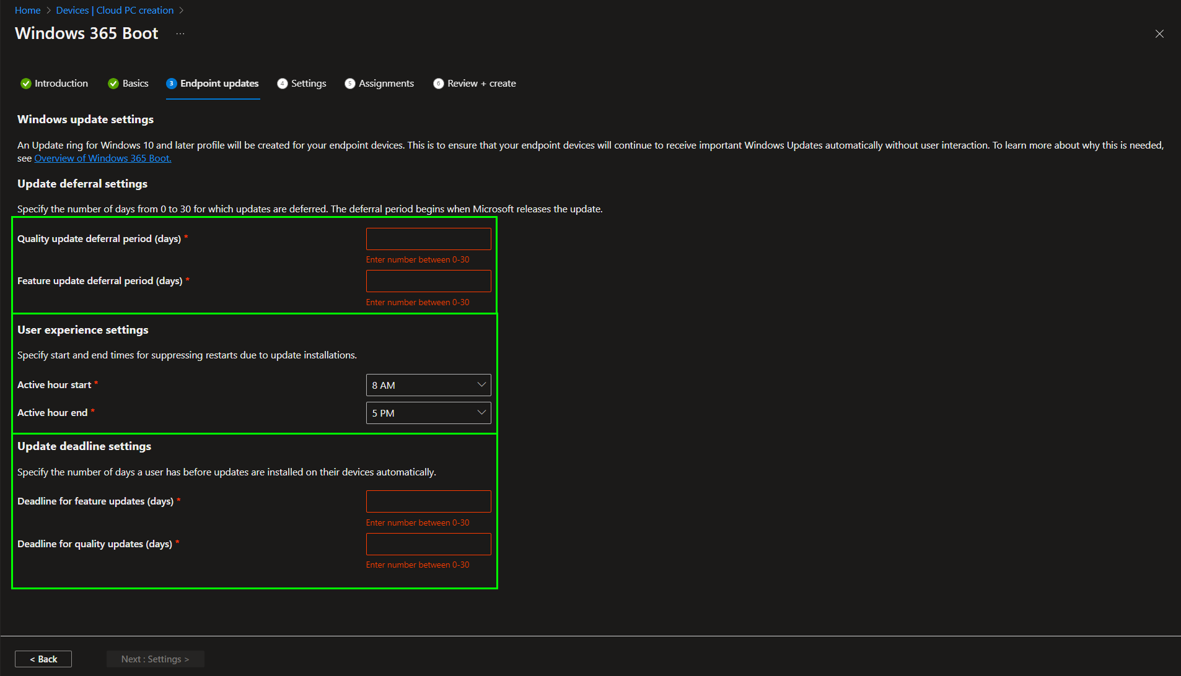Open Devices | Cloud PC creation breadcrumb
The width and height of the screenshot is (1181, 676).
(115, 11)
